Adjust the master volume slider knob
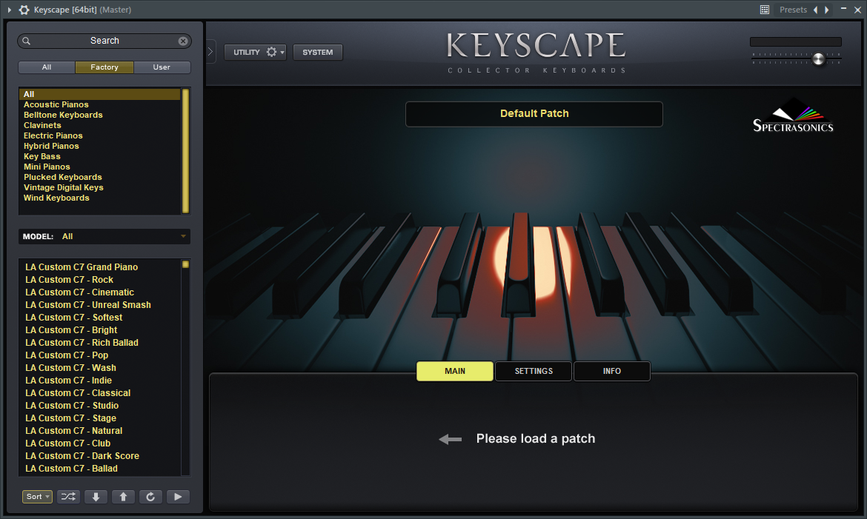867x519 pixels. (818, 59)
